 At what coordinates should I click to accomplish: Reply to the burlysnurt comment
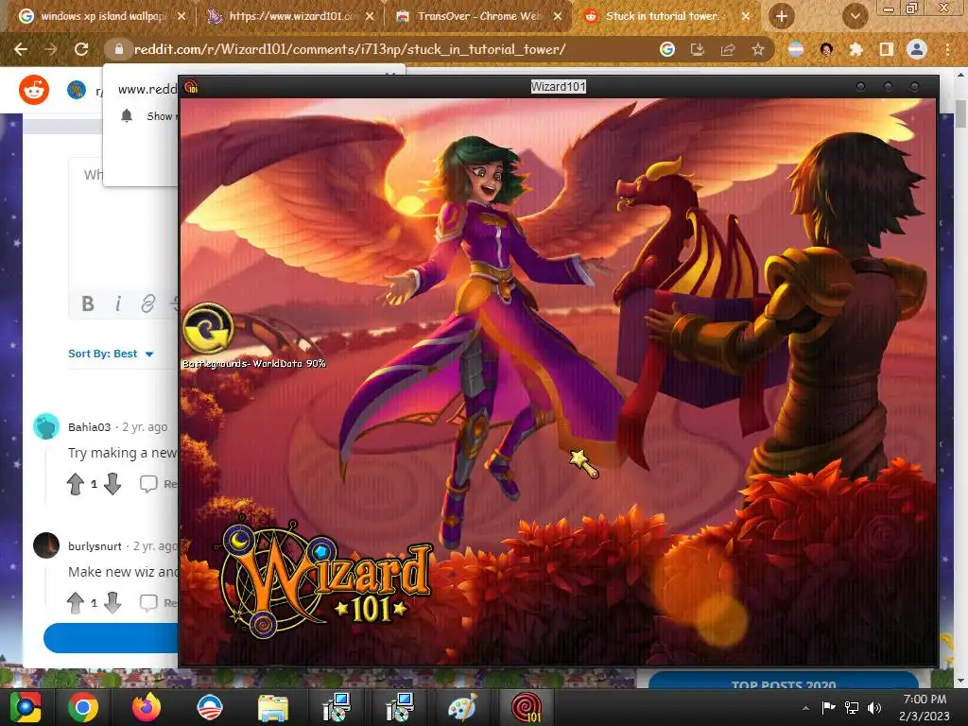pyautogui.click(x=158, y=602)
